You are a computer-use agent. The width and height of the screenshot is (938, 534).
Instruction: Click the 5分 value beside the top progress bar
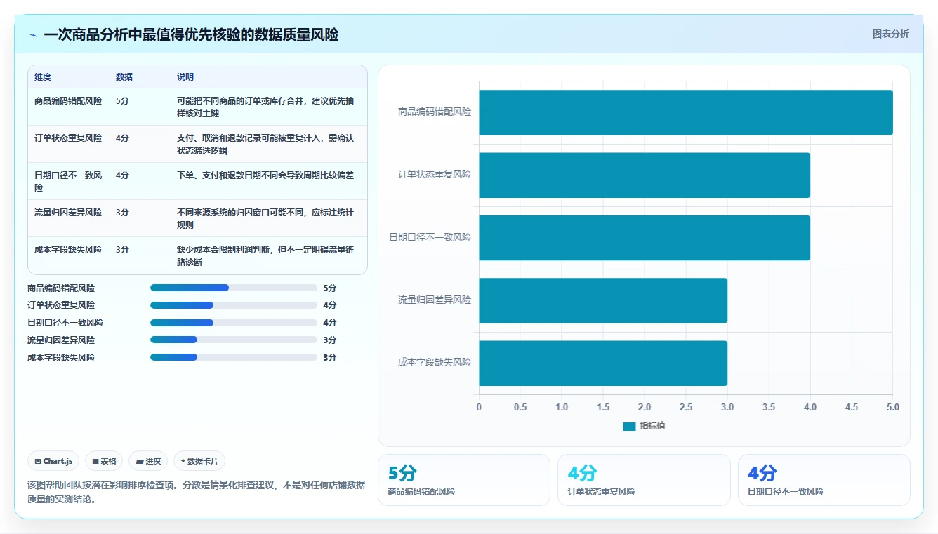click(x=330, y=288)
